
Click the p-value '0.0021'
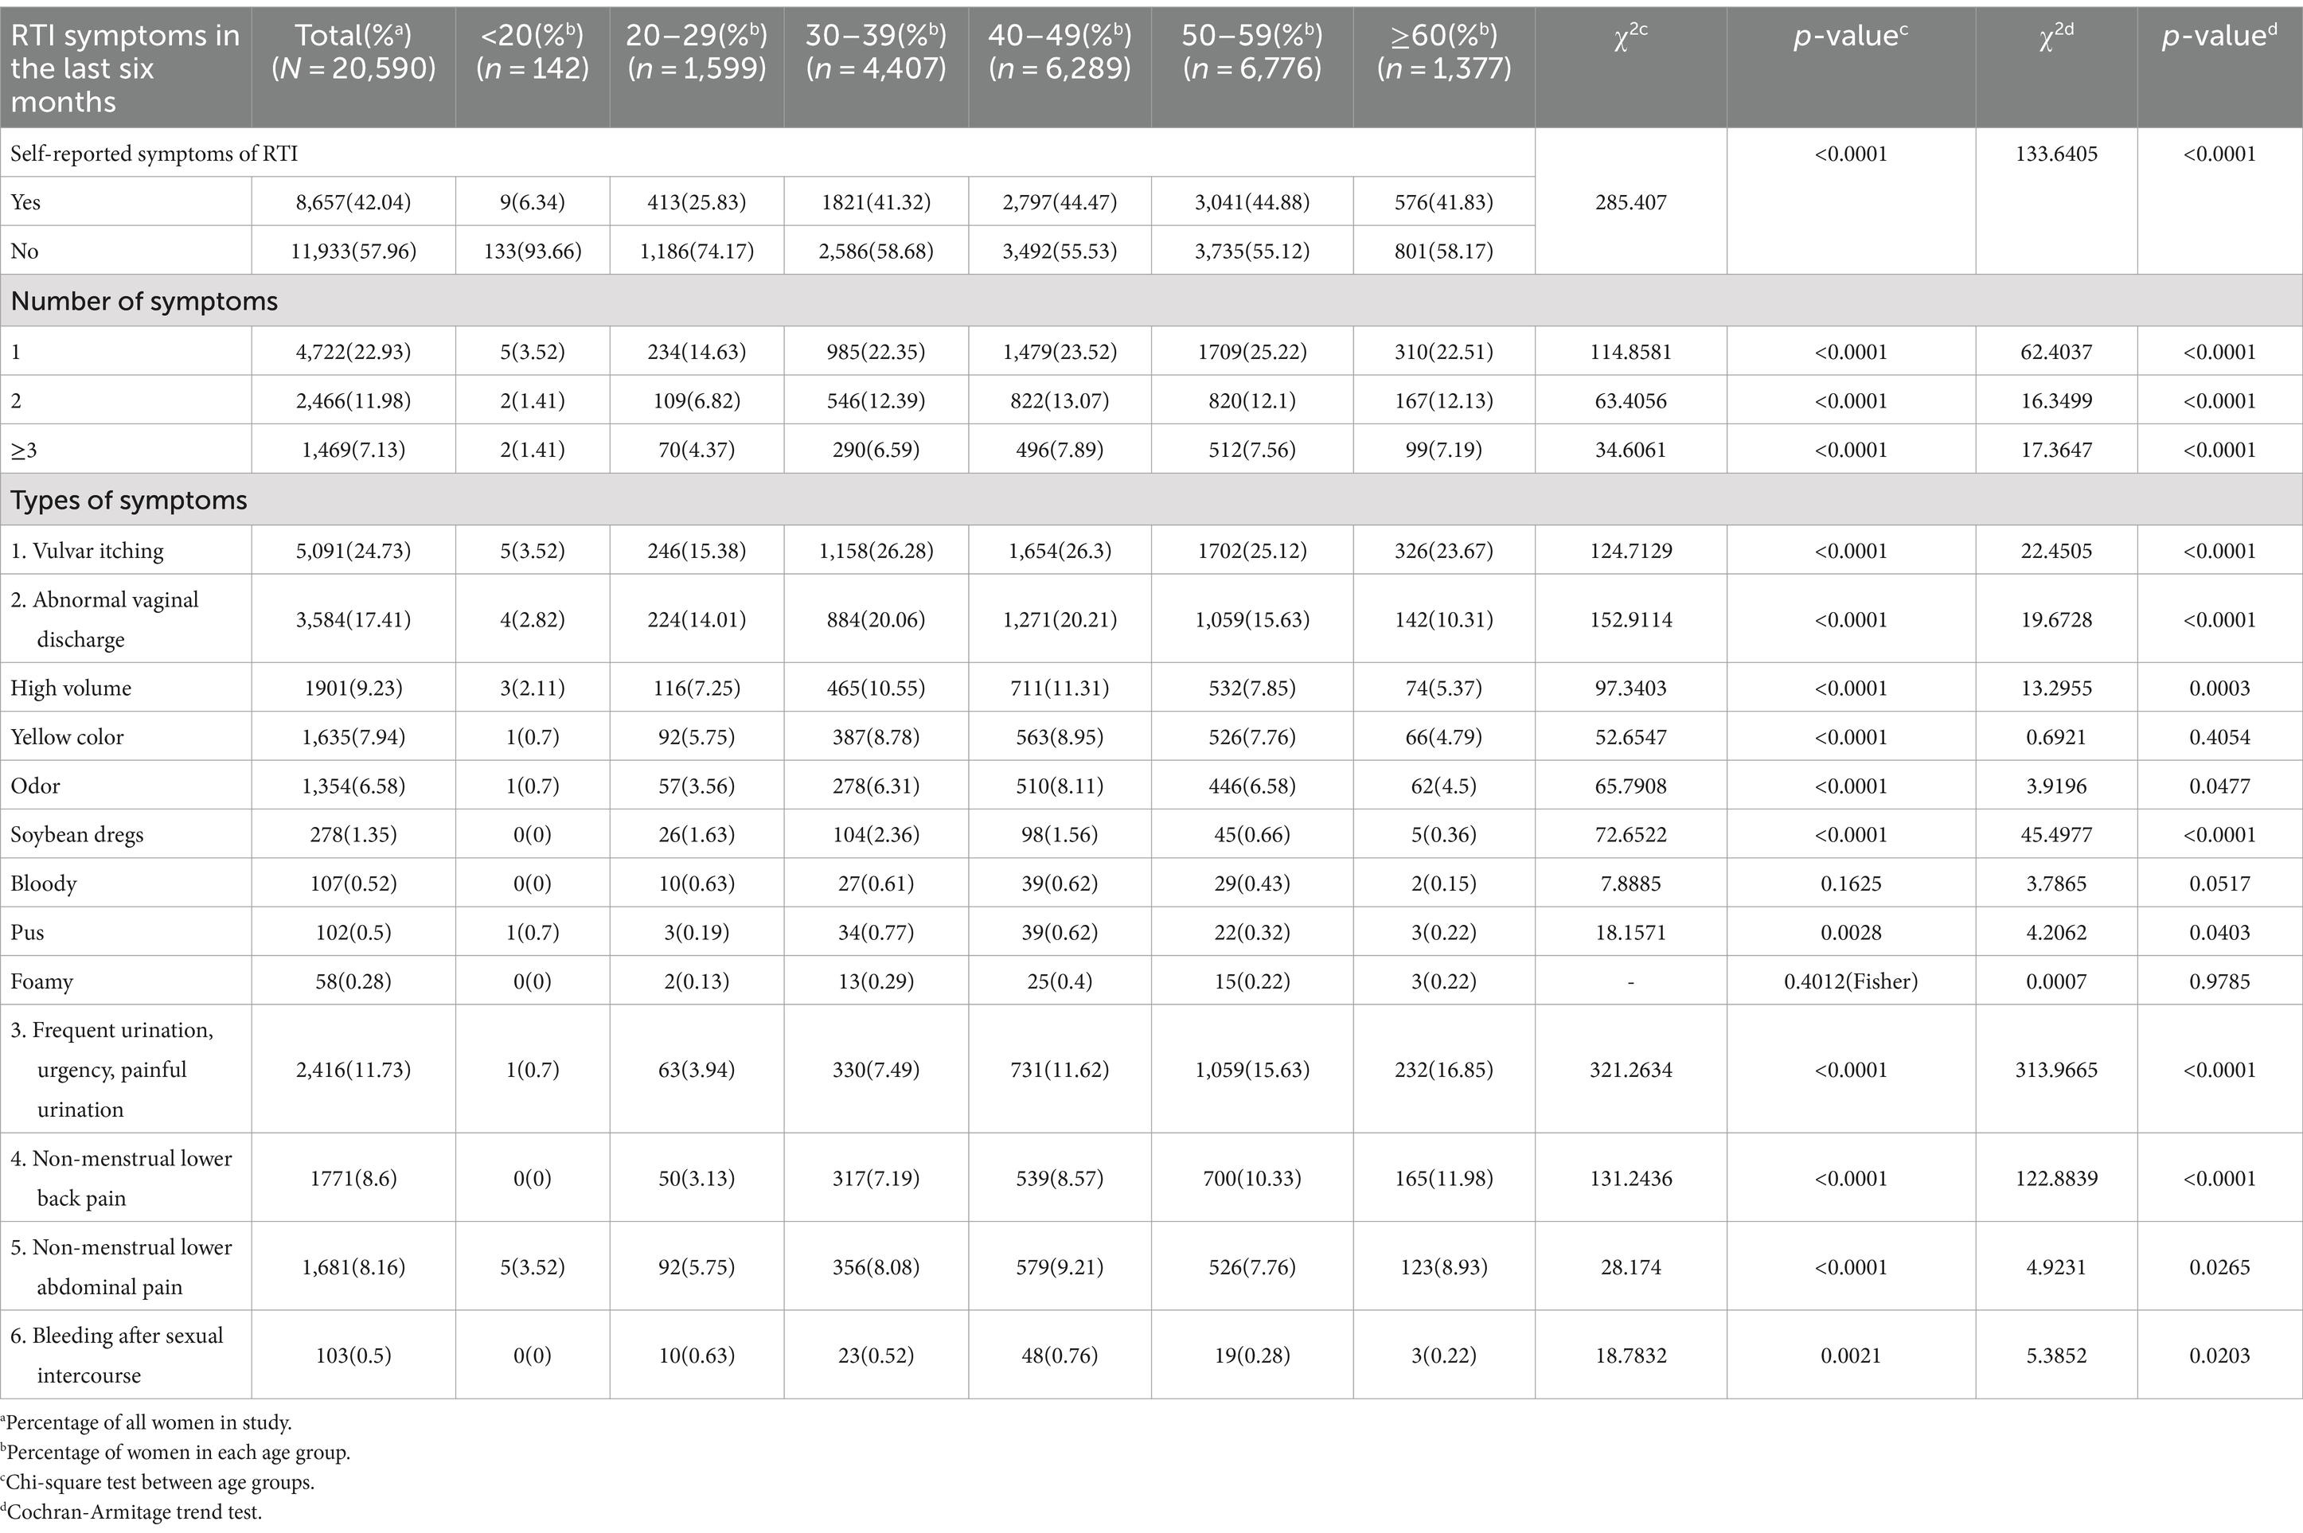1850,1356
